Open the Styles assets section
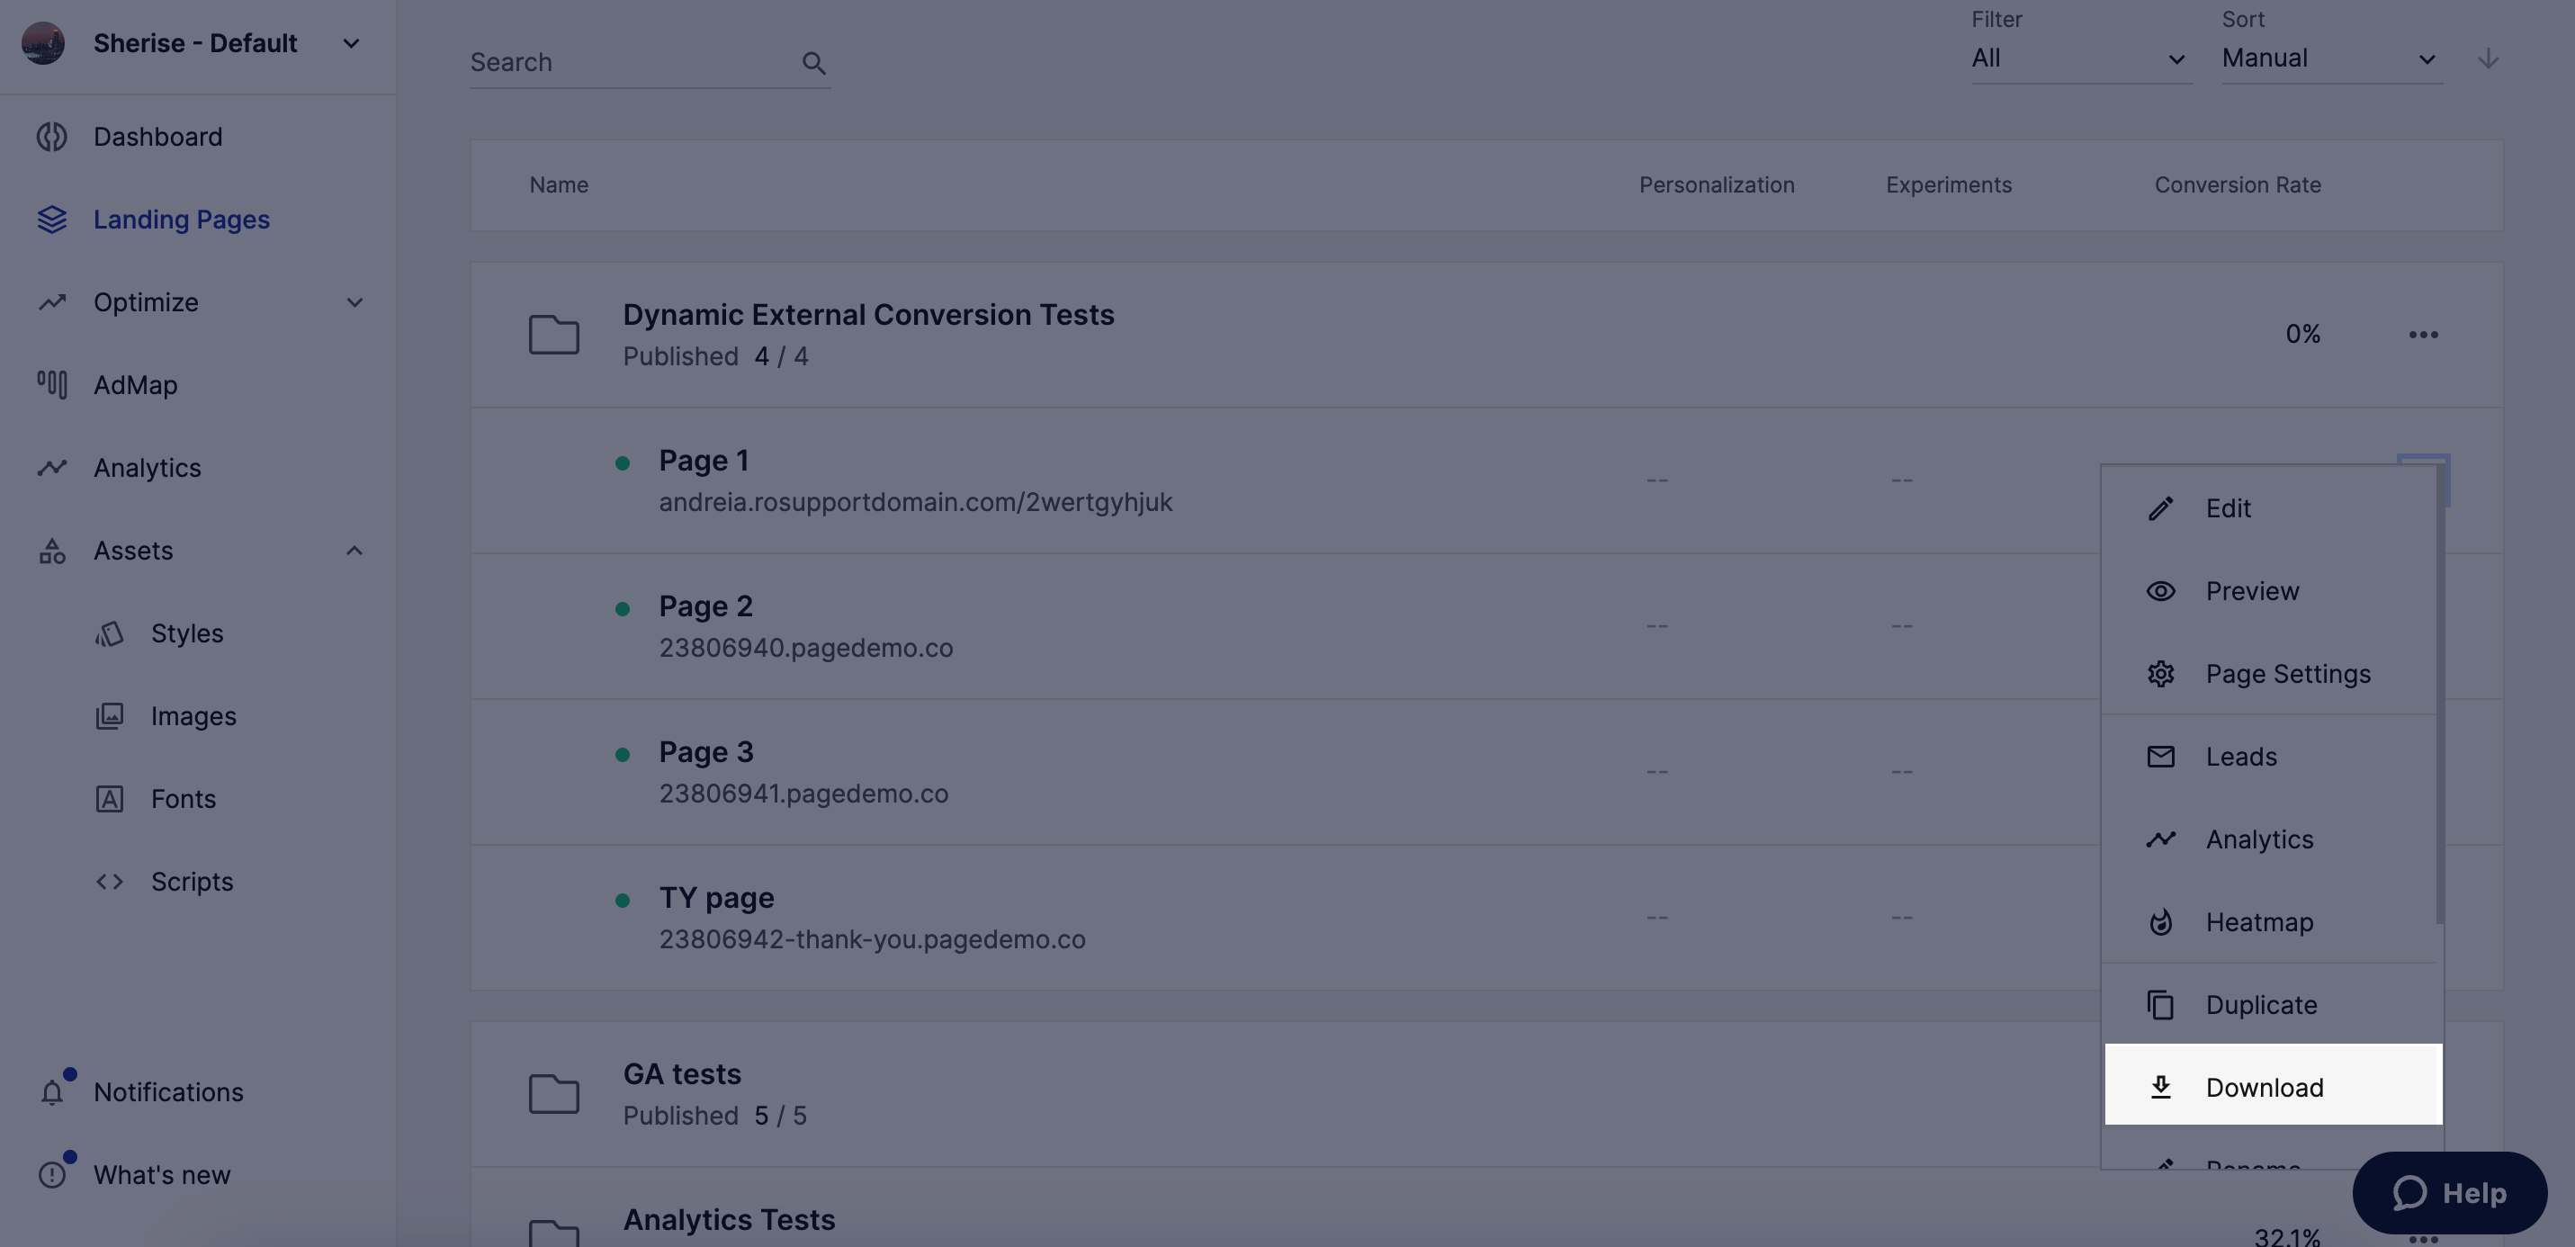This screenshot has height=1247, width=2575. click(x=187, y=634)
